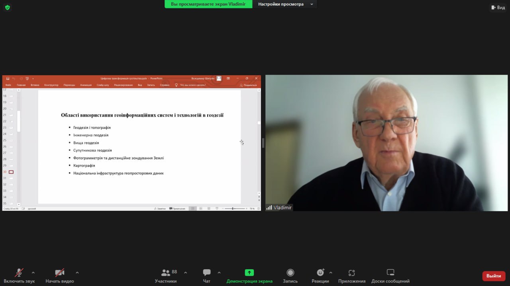The height and width of the screenshot is (286, 510).
Task: Toggle the Заметки notes pane
Action: click(160, 208)
